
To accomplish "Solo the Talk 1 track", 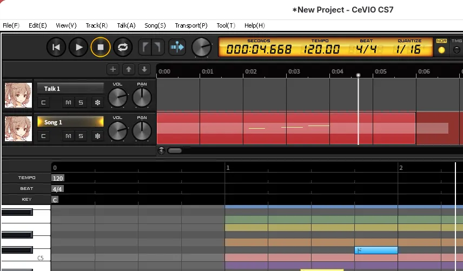I will pyautogui.click(x=81, y=102).
